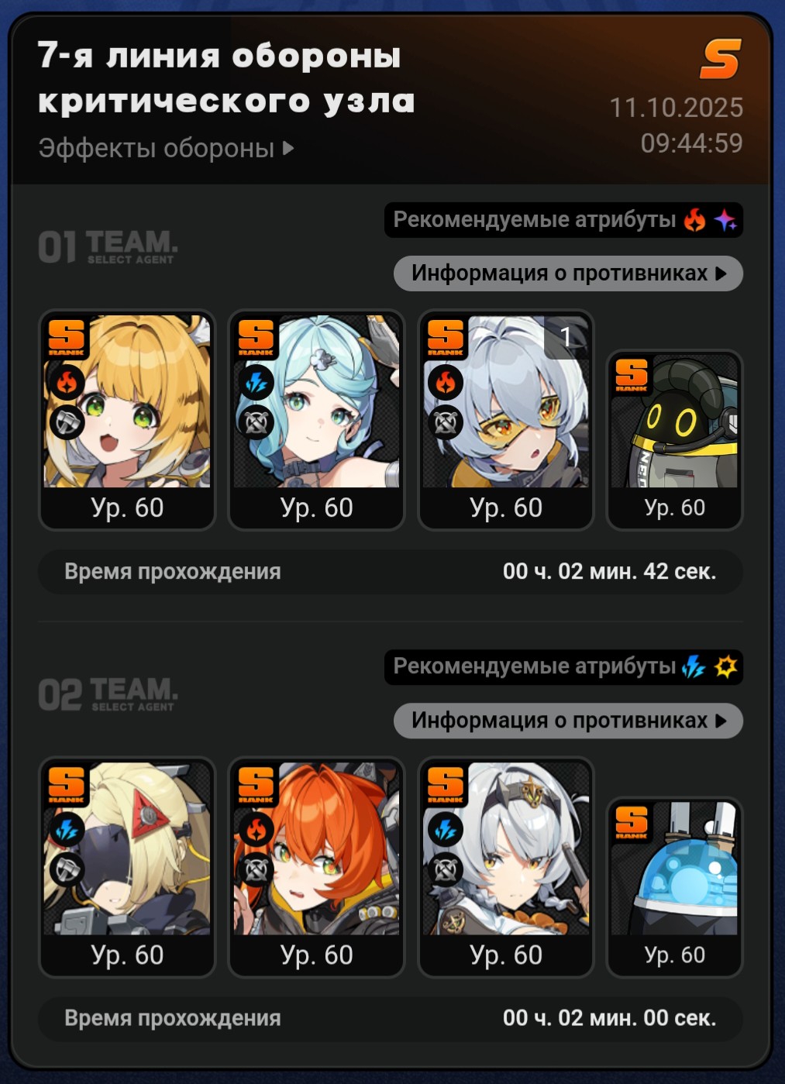
Task: Click the fire attribute icon on silver-haired agent
Action: point(446,382)
